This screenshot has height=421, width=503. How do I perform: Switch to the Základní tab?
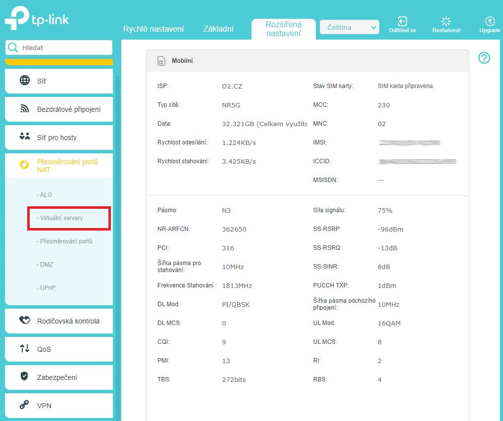tap(218, 29)
